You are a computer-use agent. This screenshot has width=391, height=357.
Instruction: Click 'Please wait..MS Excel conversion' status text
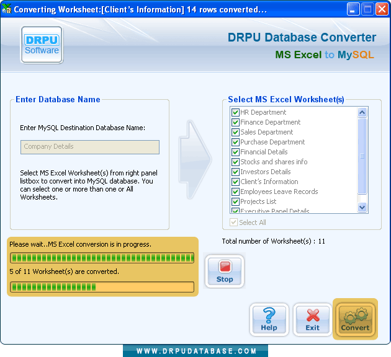click(x=80, y=244)
